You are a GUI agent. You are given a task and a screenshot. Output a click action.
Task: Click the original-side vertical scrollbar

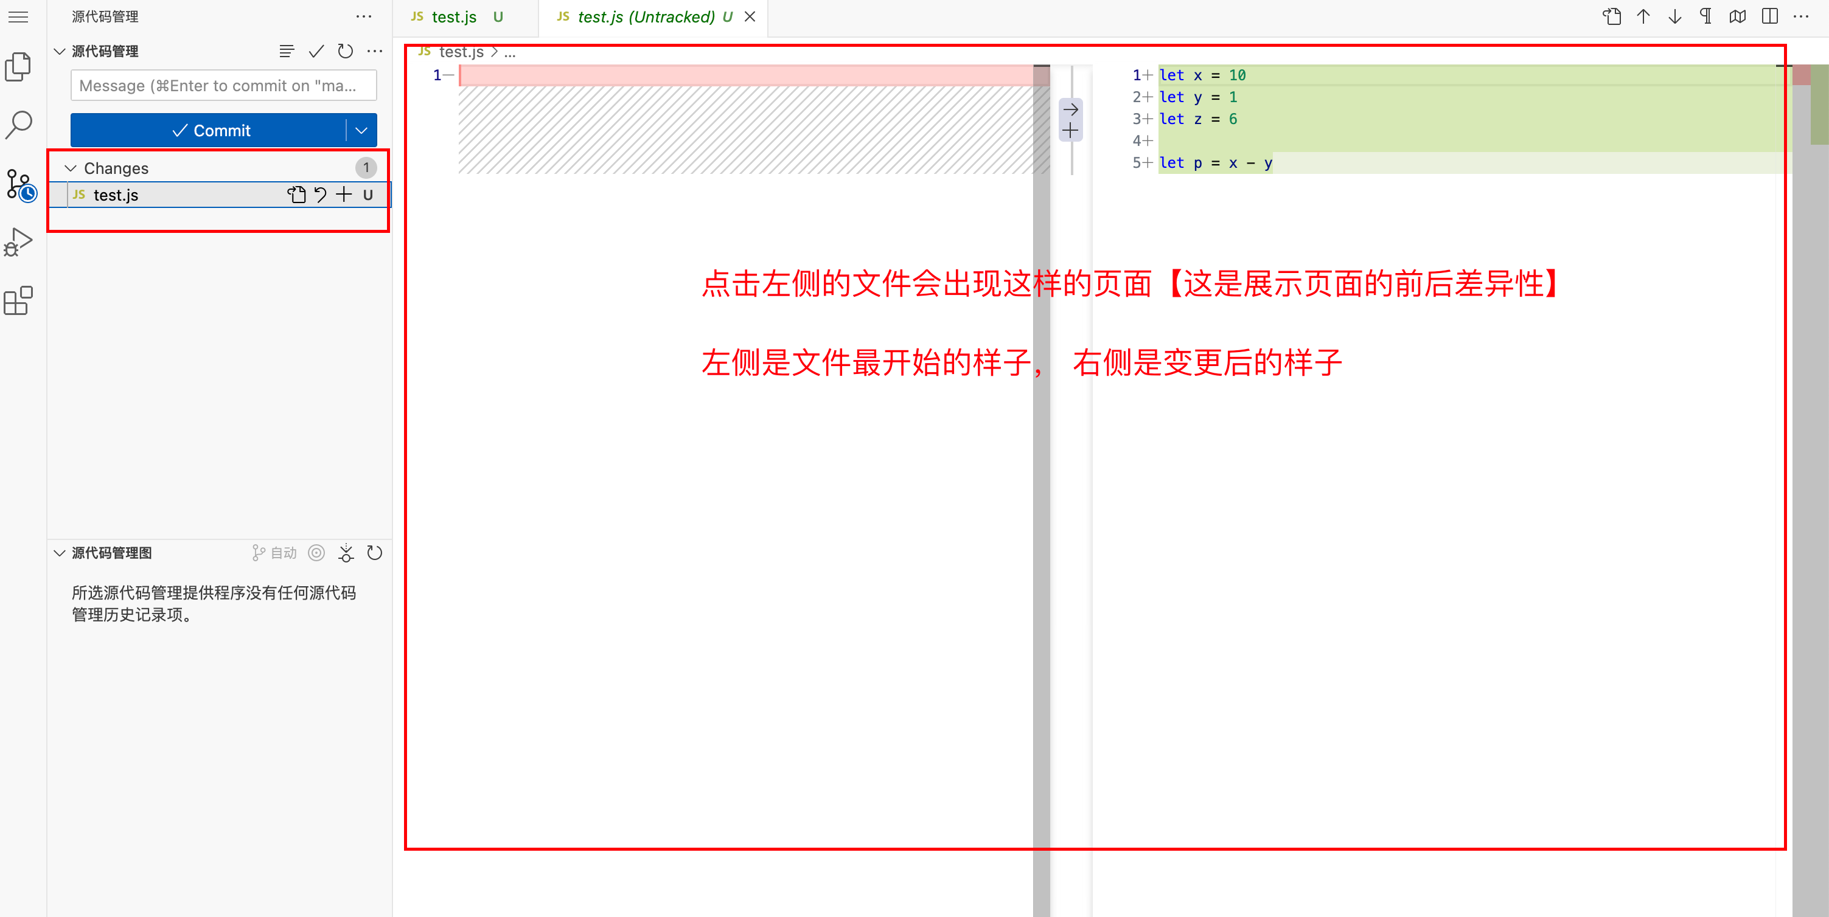(x=1041, y=490)
